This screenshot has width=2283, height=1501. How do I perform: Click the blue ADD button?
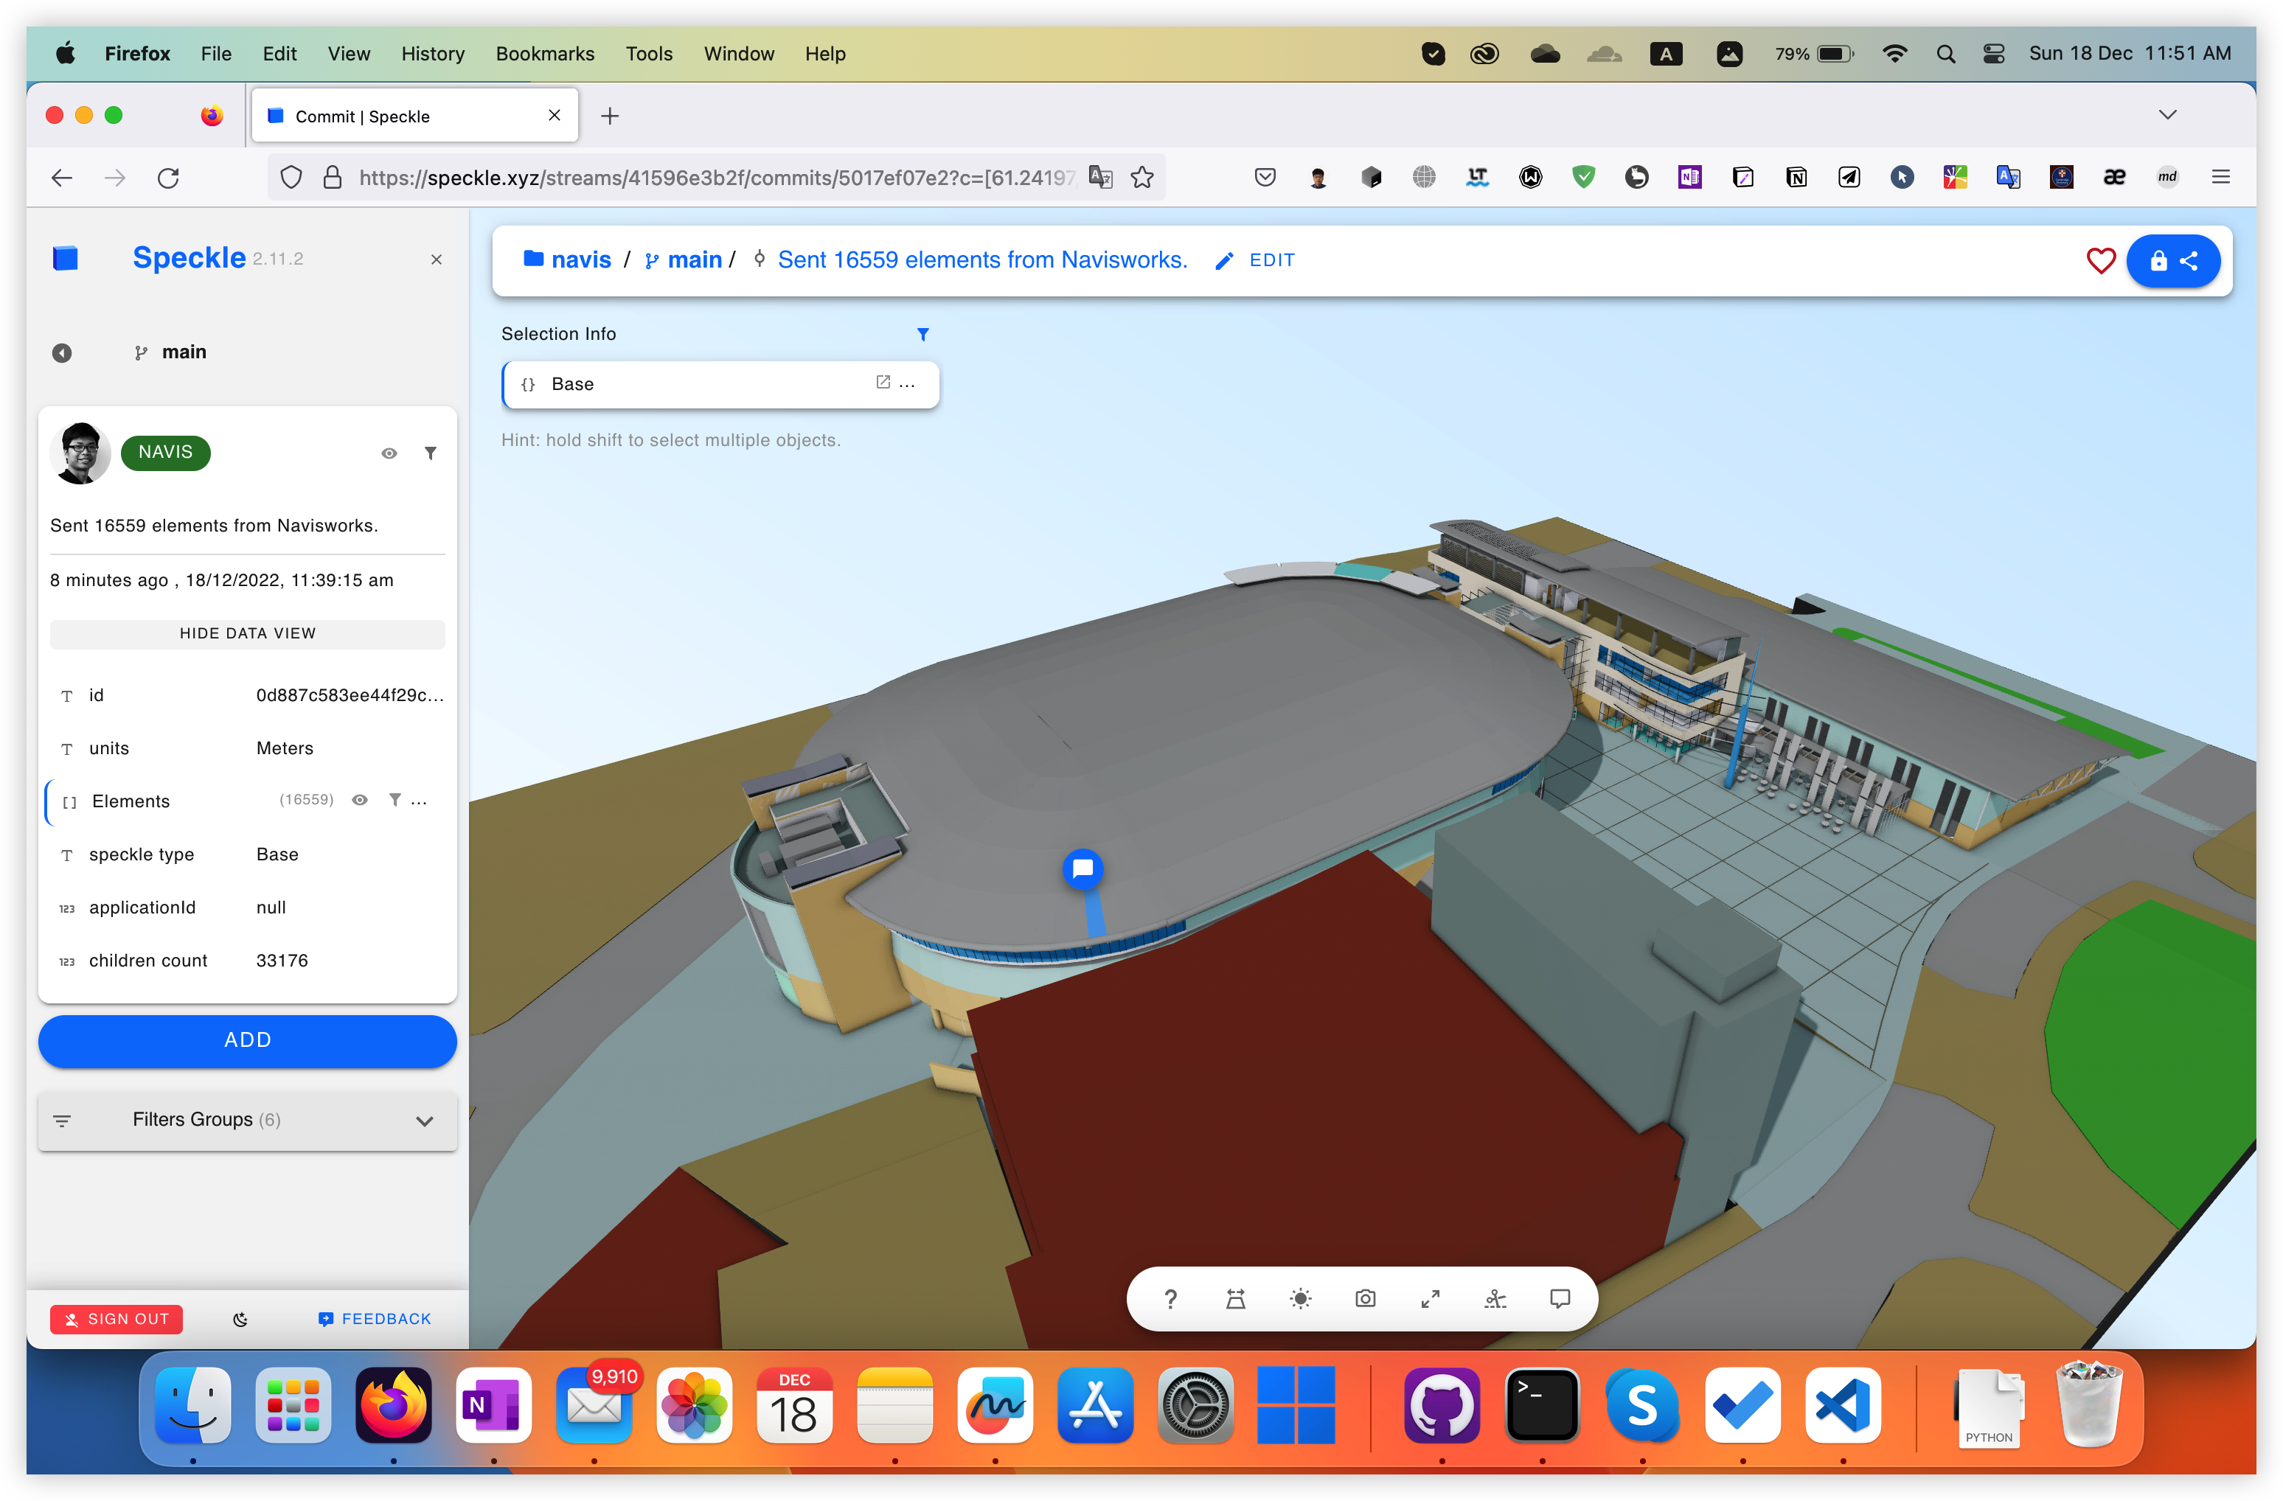click(246, 1039)
